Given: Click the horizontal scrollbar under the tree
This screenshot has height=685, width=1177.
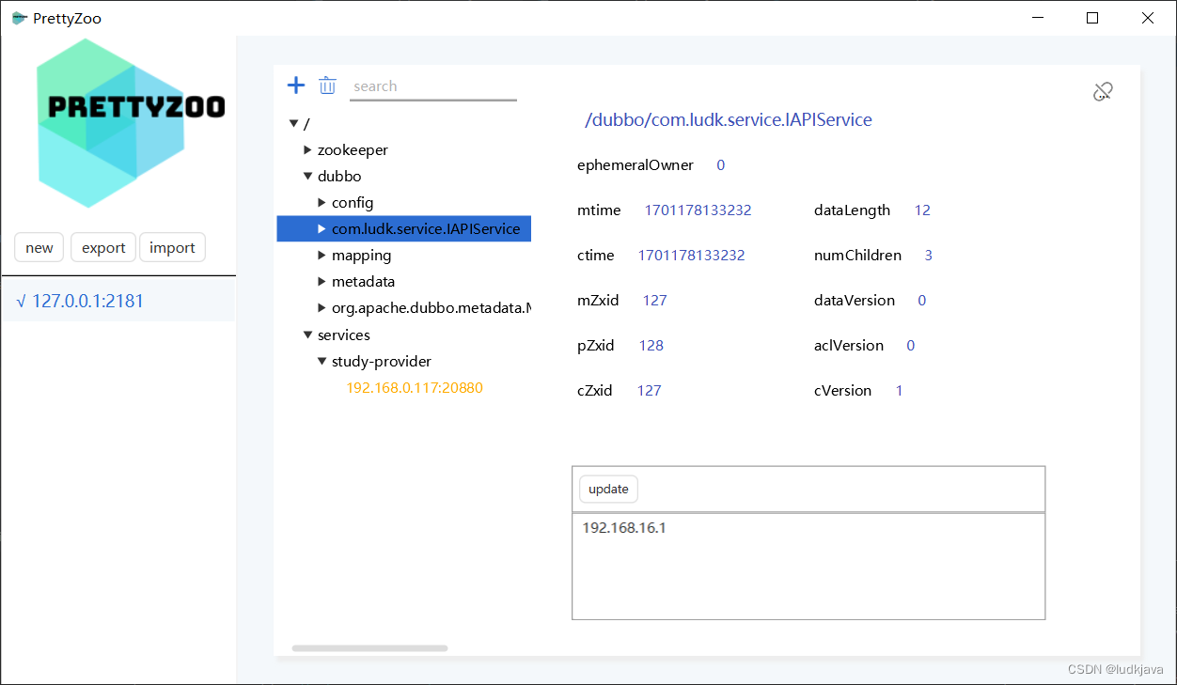Looking at the screenshot, I should [369, 647].
